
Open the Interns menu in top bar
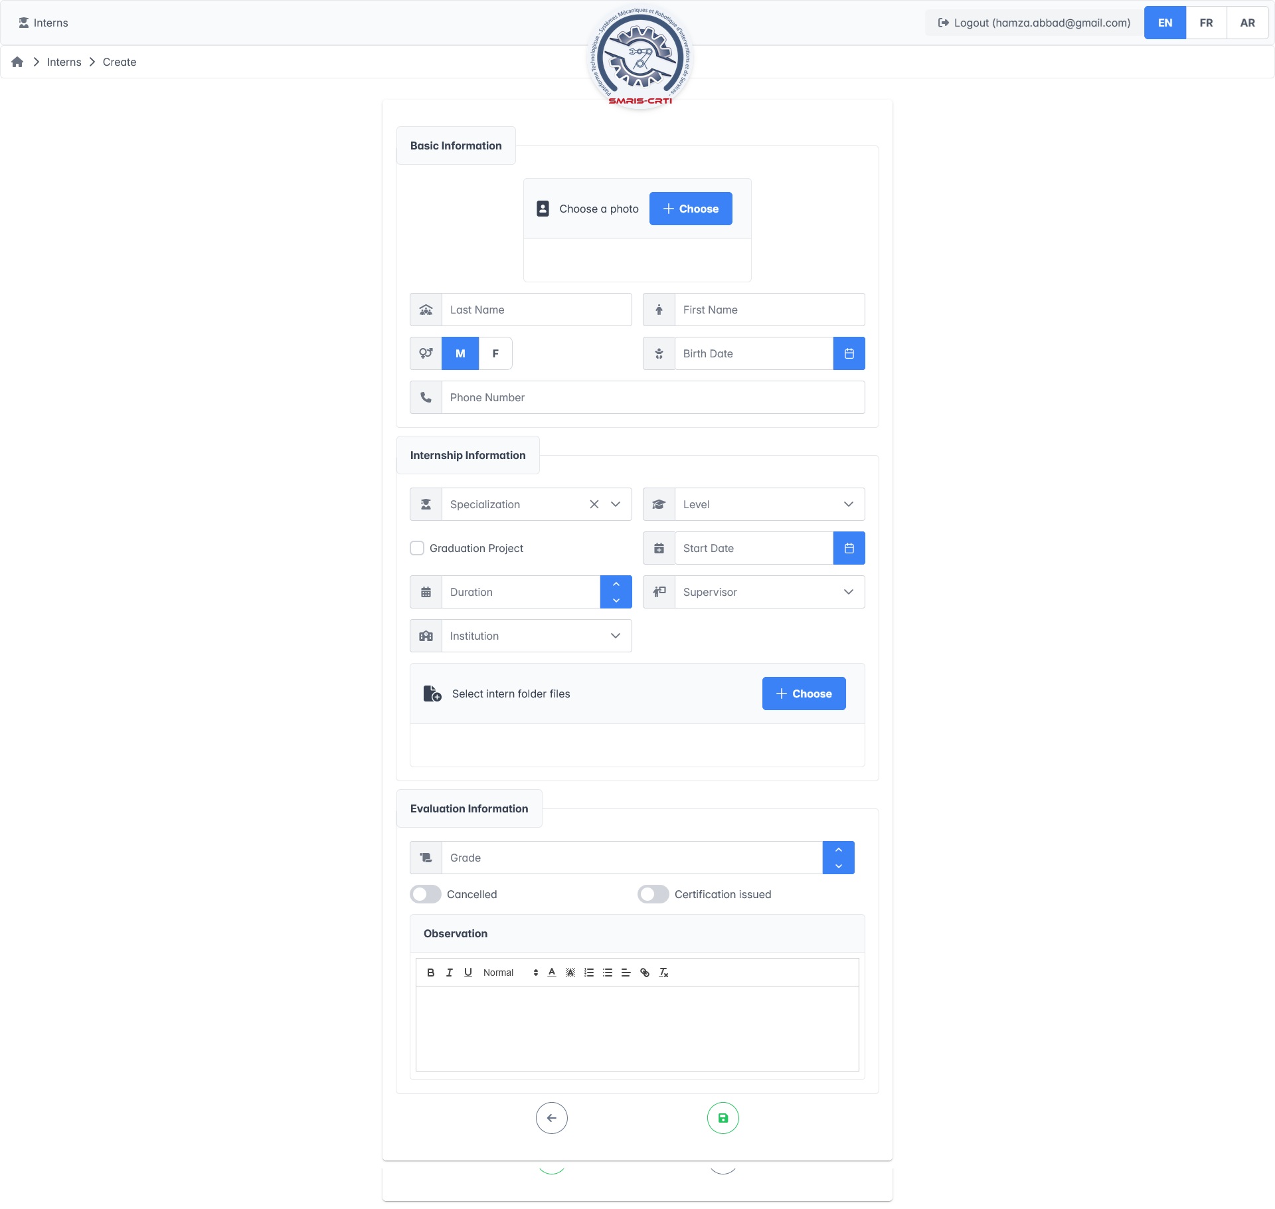coord(43,23)
